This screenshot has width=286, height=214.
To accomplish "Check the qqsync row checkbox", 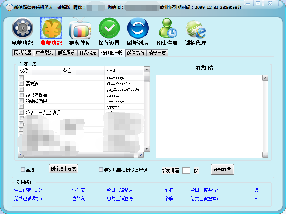I will (x=22, y=106).
